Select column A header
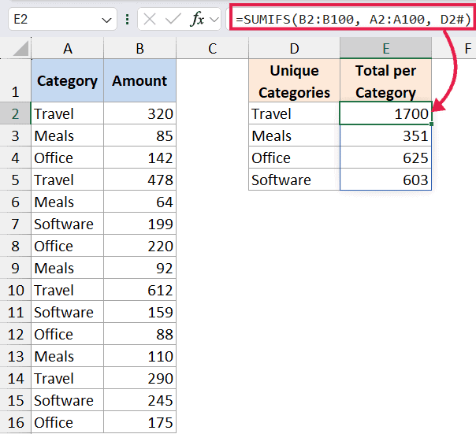476x434 pixels. 68,49
